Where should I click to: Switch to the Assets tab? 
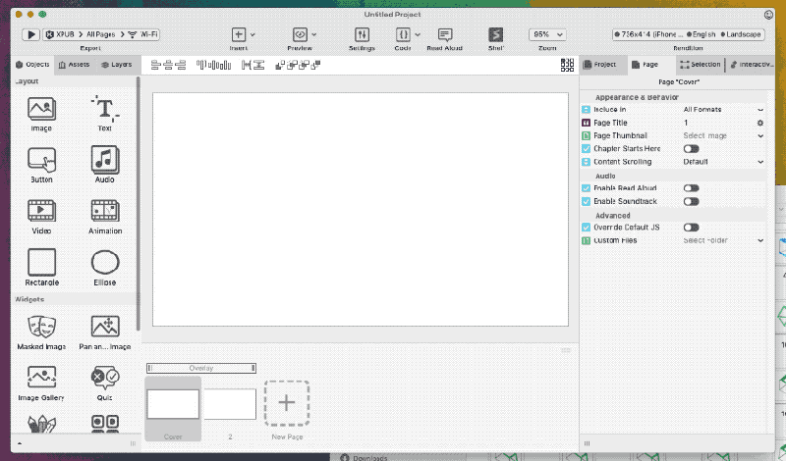point(75,65)
